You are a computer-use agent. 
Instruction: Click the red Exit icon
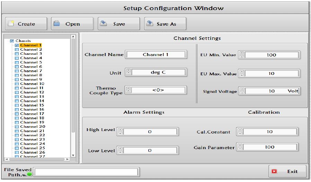(x=274, y=171)
